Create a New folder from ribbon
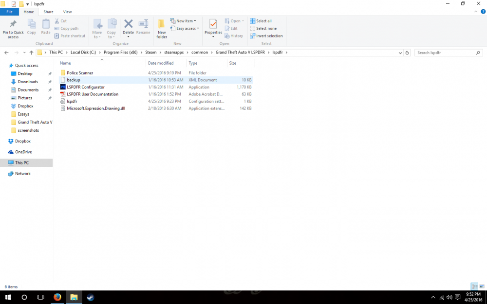487x304 pixels. (162, 29)
